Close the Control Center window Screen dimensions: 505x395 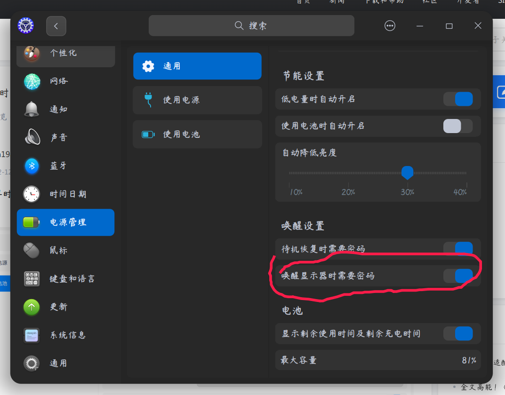478,26
